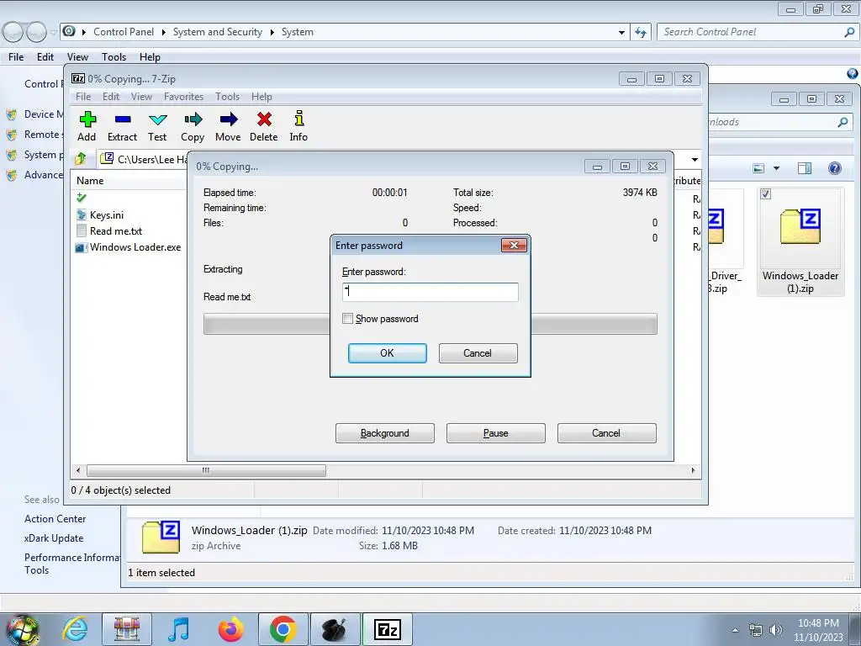Click the Explorer help icon
This screenshot has height=646, width=861.
click(835, 168)
